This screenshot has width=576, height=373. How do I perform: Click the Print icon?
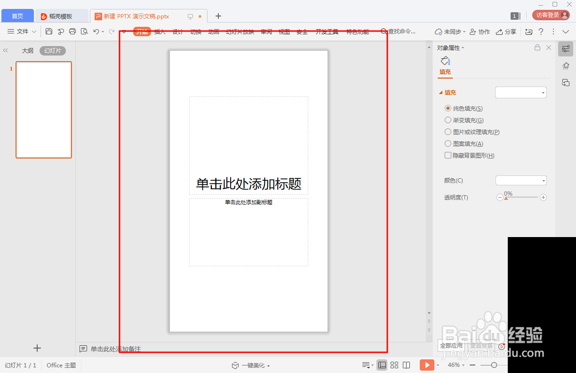pos(72,32)
